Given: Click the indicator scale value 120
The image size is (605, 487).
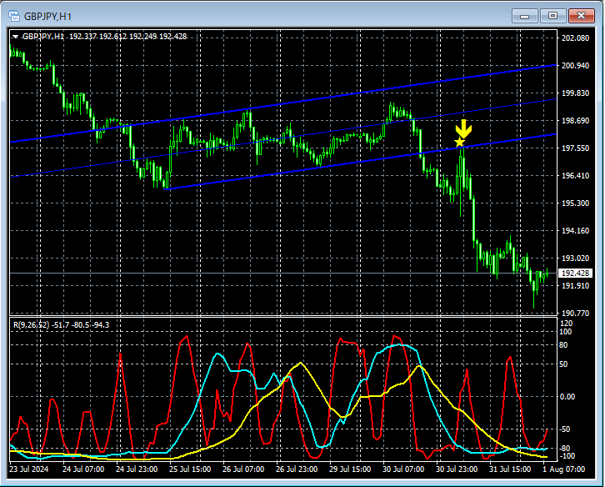Looking at the screenshot, I should point(566,324).
